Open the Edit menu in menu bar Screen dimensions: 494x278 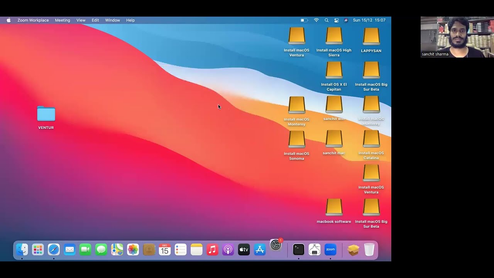[95, 20]
